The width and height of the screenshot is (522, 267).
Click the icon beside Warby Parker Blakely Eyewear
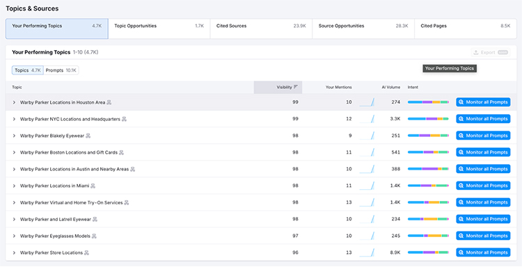[x=88, y=136]
